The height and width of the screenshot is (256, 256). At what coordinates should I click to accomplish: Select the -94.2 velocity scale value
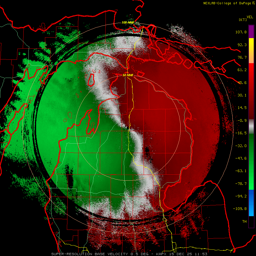(241, 196)
